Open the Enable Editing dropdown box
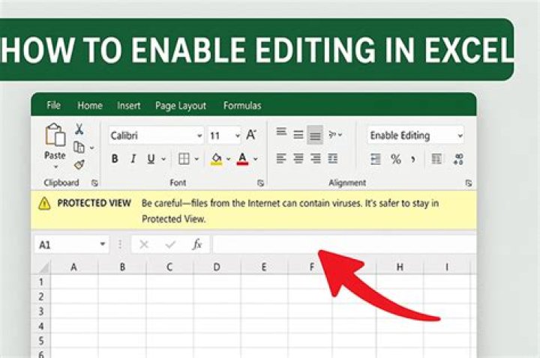 tap(415, 136)
